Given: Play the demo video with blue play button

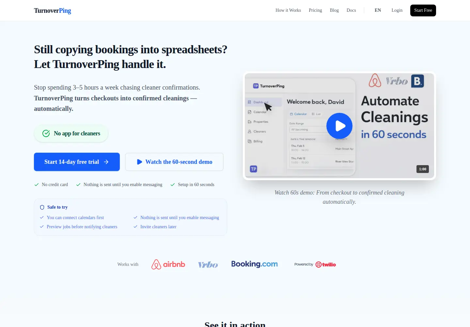Looking at the screenshot, I should coord(339,126).
